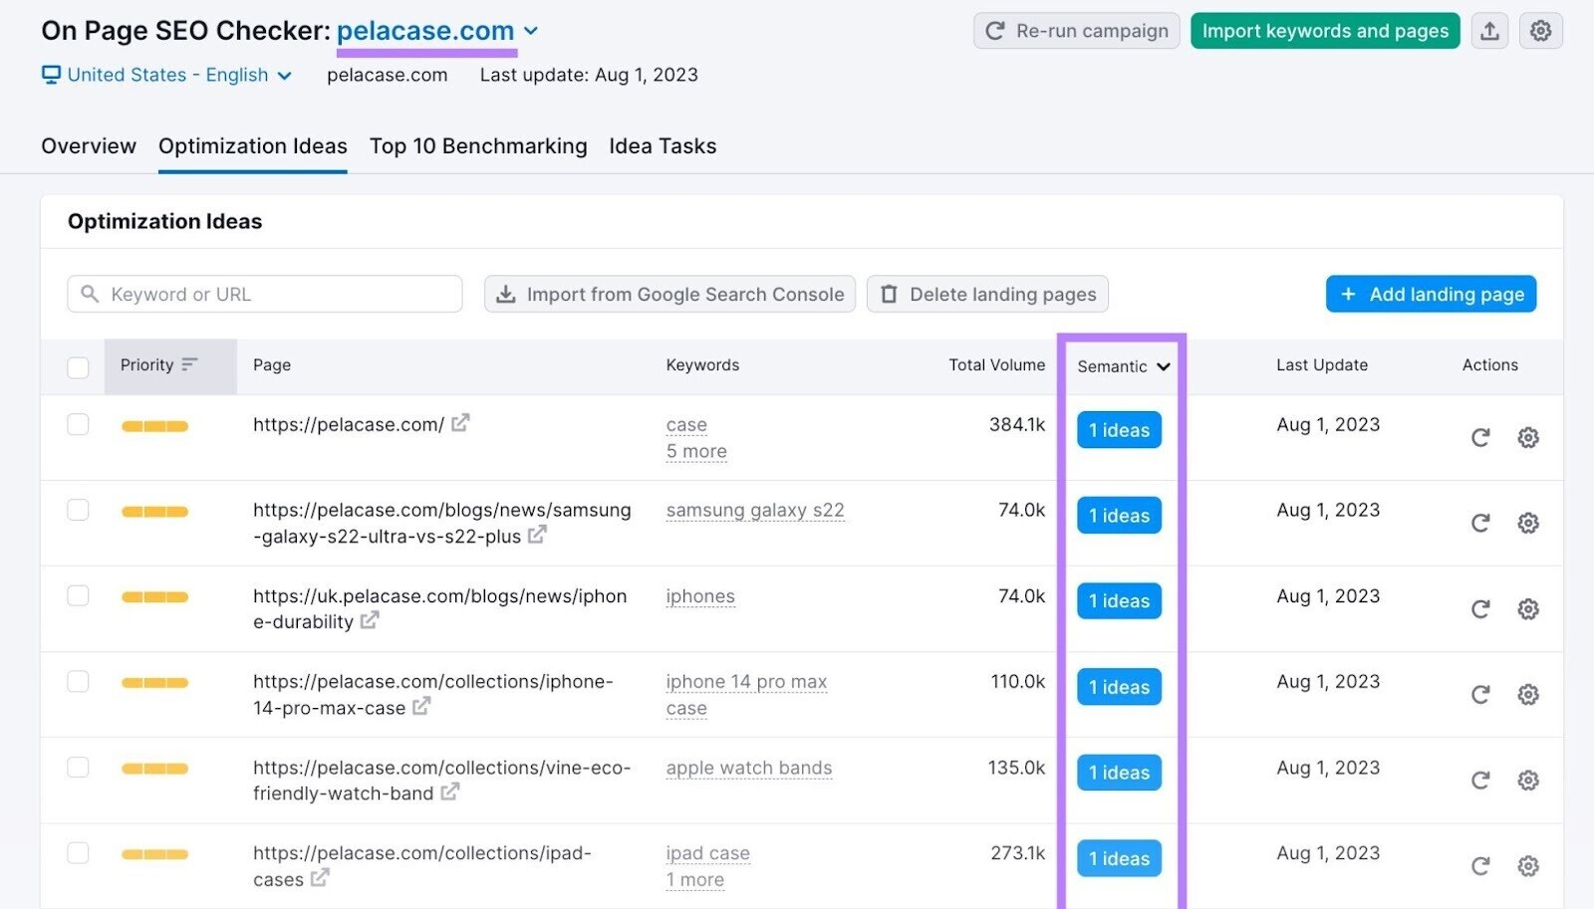Screen dimensions: 1594x909
Task: Open settings gear for samsung galaxy s22 row
Action: tap(1528, 523)
